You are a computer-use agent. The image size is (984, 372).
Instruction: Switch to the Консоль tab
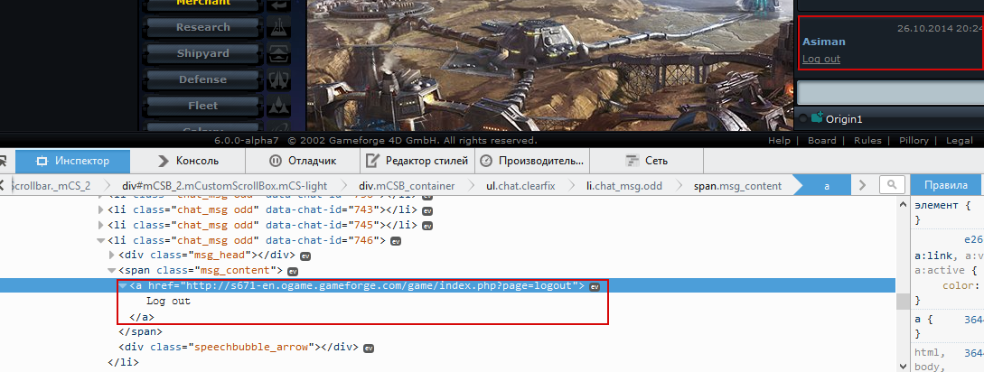pyautogui.click(x=188, y=162)
